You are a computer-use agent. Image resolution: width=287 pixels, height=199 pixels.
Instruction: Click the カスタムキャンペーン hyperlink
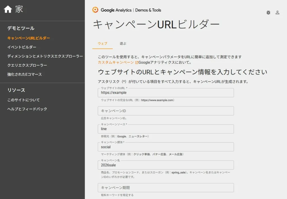click(116, 62)
